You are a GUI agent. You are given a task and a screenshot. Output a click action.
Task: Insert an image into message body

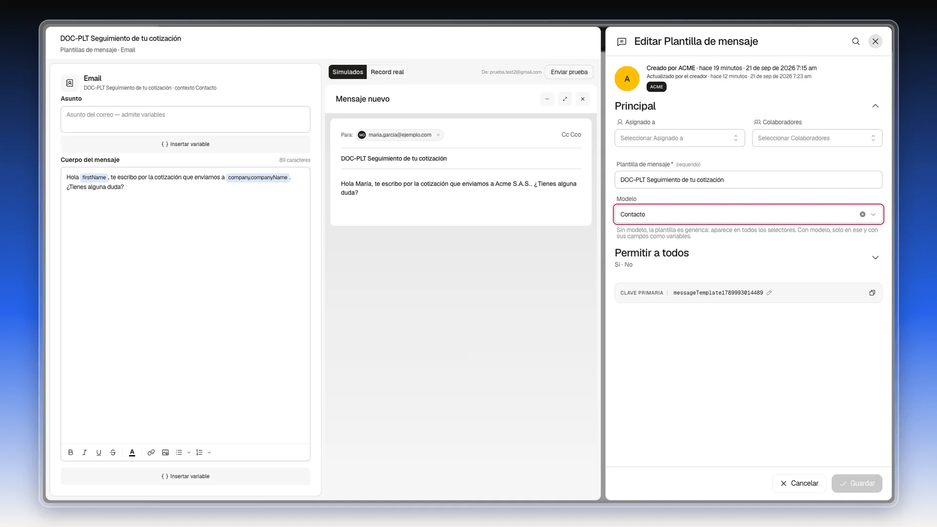coord(165,452)
